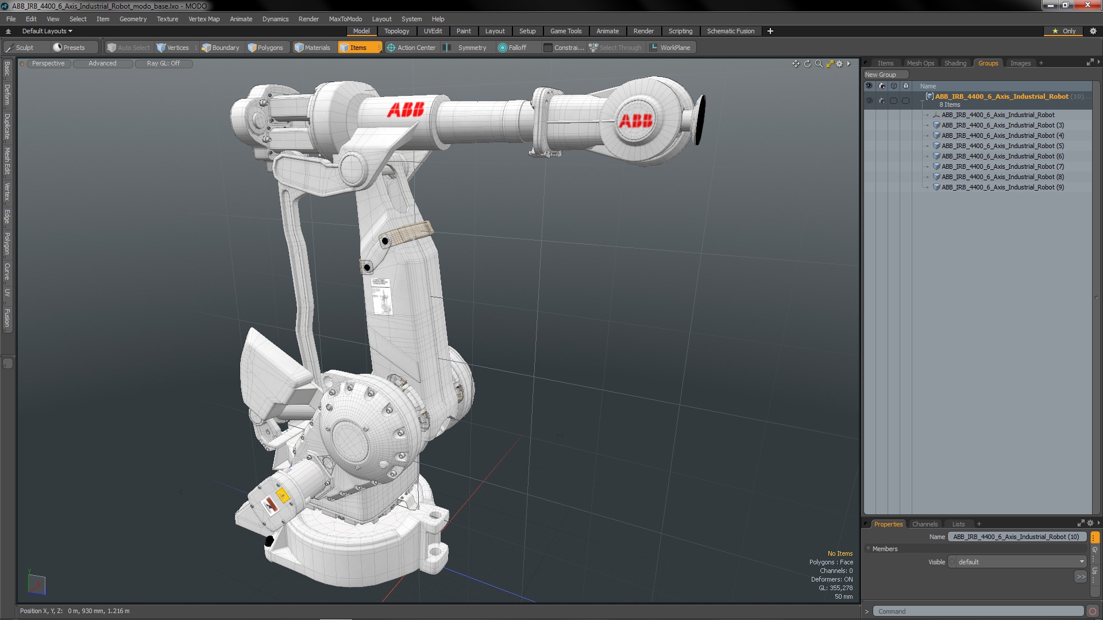
Task: Click the orange record button beside Command
Action: pyautogui.click(x=1093, y=611)
